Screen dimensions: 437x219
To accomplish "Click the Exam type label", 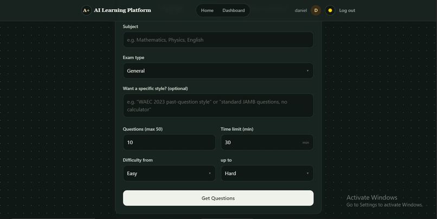I will [x=133, y=57].
